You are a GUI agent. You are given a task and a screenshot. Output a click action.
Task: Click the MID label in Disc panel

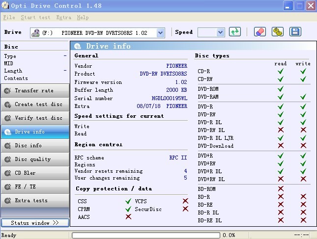tap(8, 63)
